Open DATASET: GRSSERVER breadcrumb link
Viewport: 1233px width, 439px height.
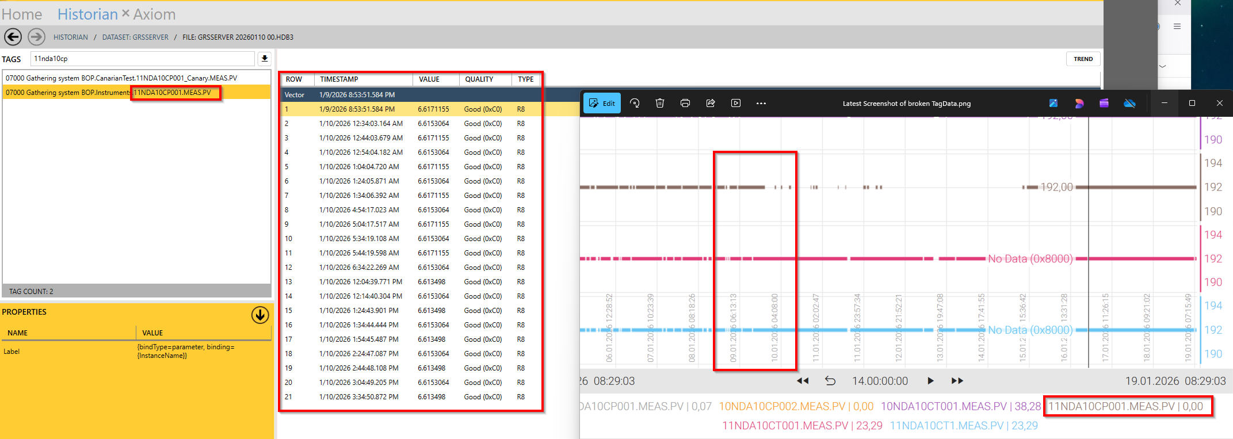135,37
